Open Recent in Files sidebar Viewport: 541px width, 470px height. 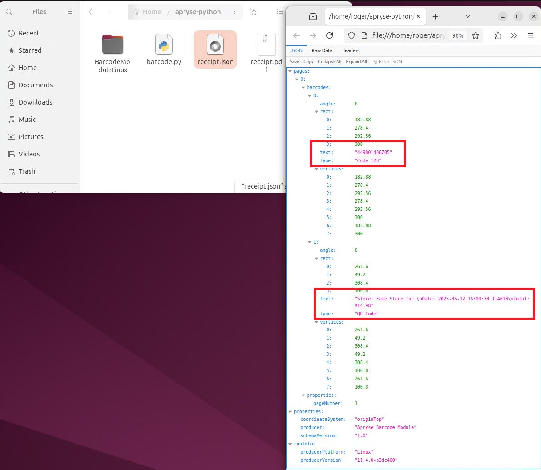pyautogui.click(x=40, y=33)
